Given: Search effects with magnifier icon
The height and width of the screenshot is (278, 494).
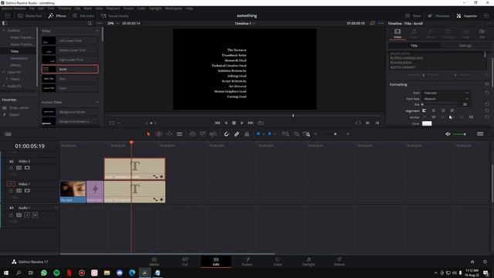Looking at the screenshot, I should [x=90, y=23].
